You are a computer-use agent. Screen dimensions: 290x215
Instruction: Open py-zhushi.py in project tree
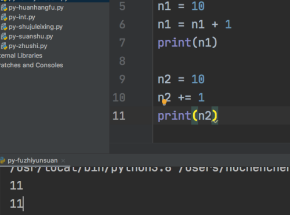tap(28, 46)
